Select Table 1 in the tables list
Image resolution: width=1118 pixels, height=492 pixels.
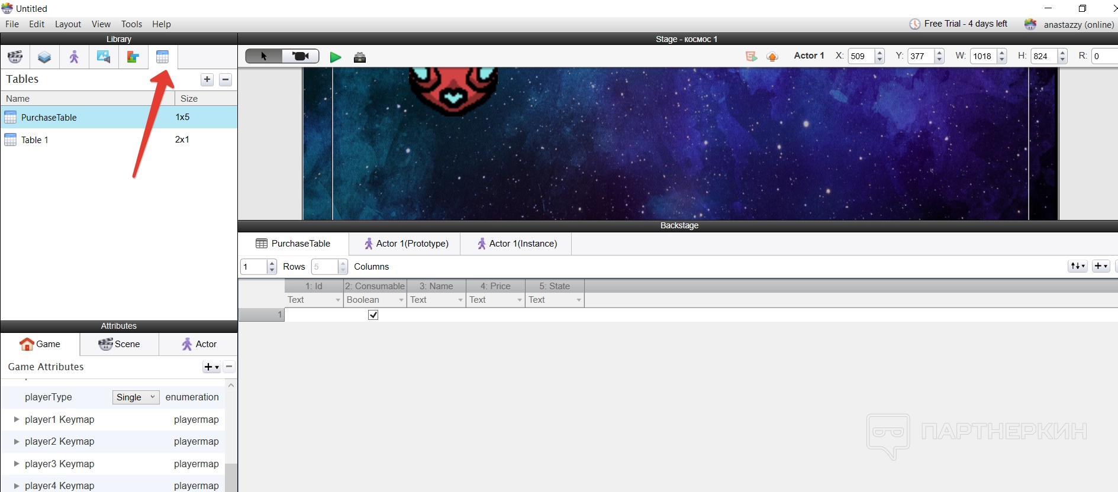pyautogui.click(x=35, y=140)
